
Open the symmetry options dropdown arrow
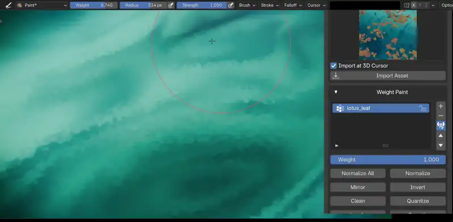click(x=433, y=5)
